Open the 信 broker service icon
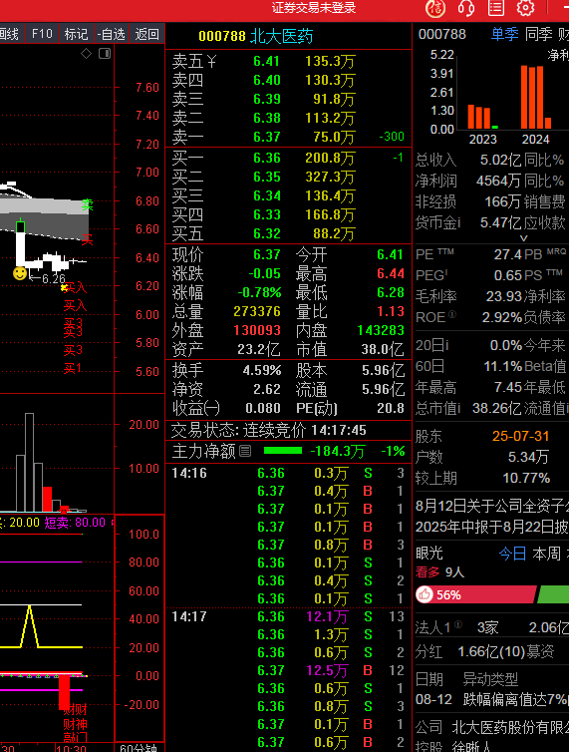Image resolution: width=569 pixels, height=752 pixels. click(435, 8)
